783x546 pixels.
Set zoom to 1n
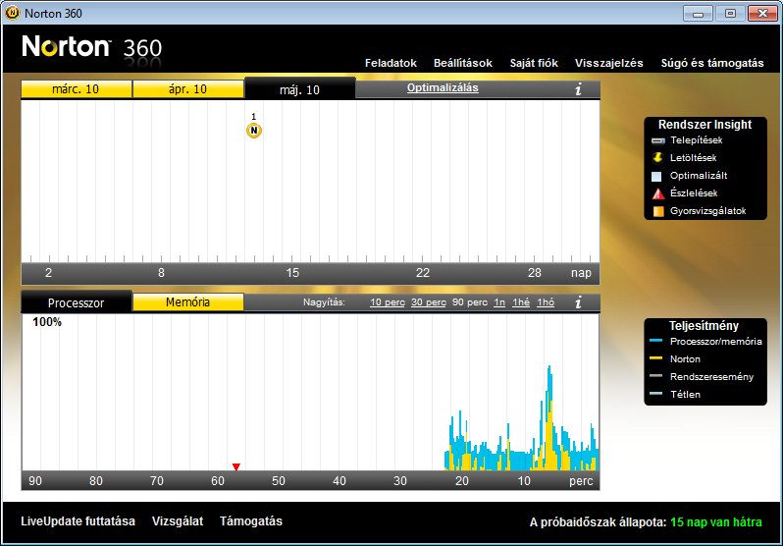tap(499, 302)
